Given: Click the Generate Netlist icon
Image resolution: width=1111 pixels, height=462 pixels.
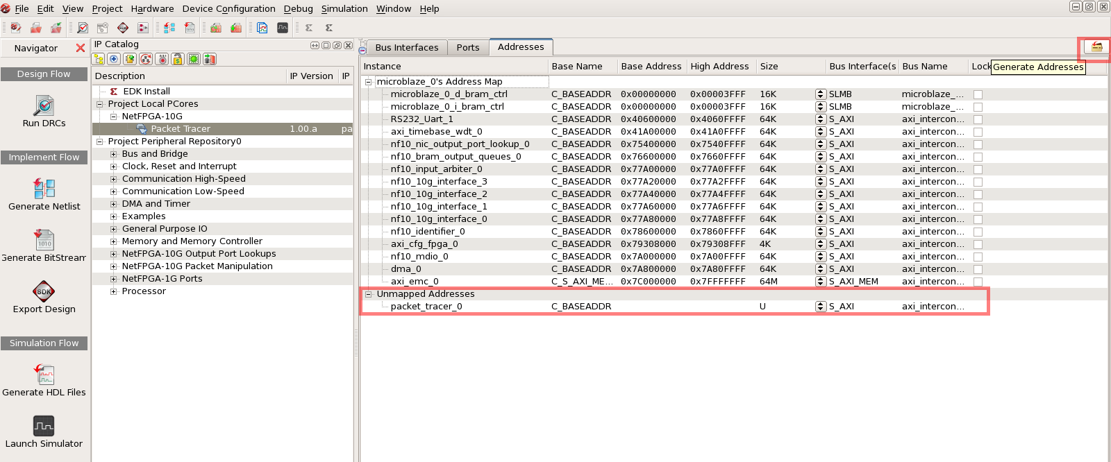Looking at the screenshot, I should tap(44, 188).
